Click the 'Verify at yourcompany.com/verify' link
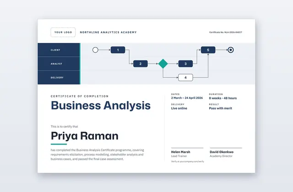 coord(187,161)
